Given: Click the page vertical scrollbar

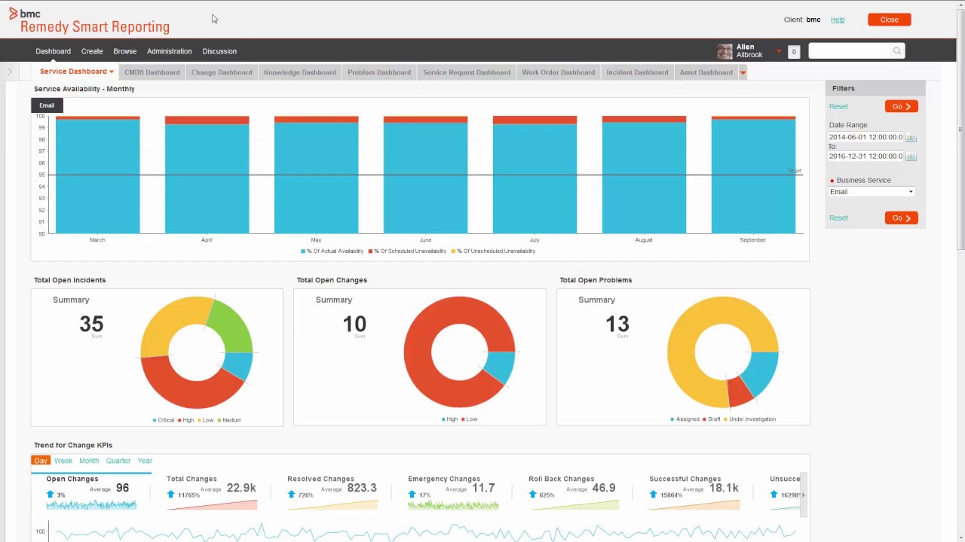Looking at the screenshot, I should (960, 128).
